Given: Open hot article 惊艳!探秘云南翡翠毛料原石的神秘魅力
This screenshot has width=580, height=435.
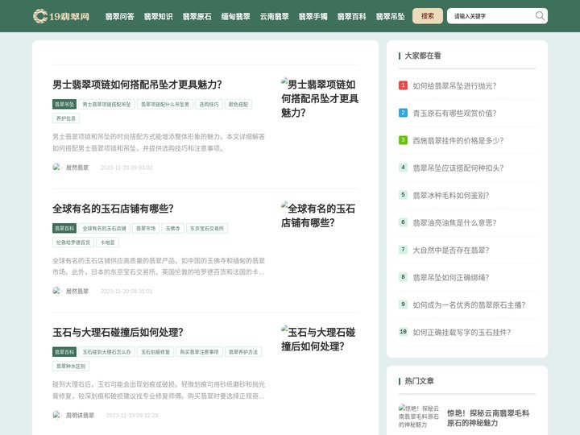Looking at the screenshot, I should pos(488,417).
